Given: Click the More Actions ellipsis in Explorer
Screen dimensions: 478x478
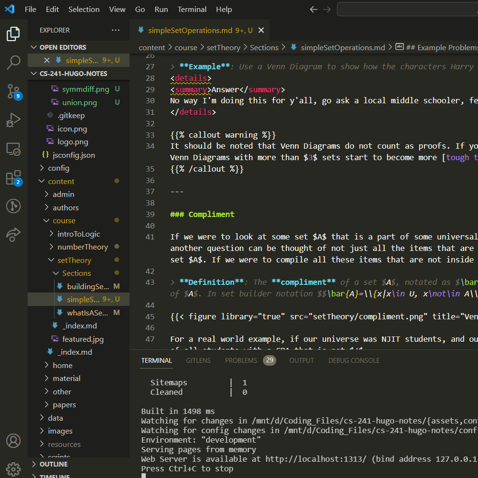Looking at the screenshot, I should pos(115,30).
